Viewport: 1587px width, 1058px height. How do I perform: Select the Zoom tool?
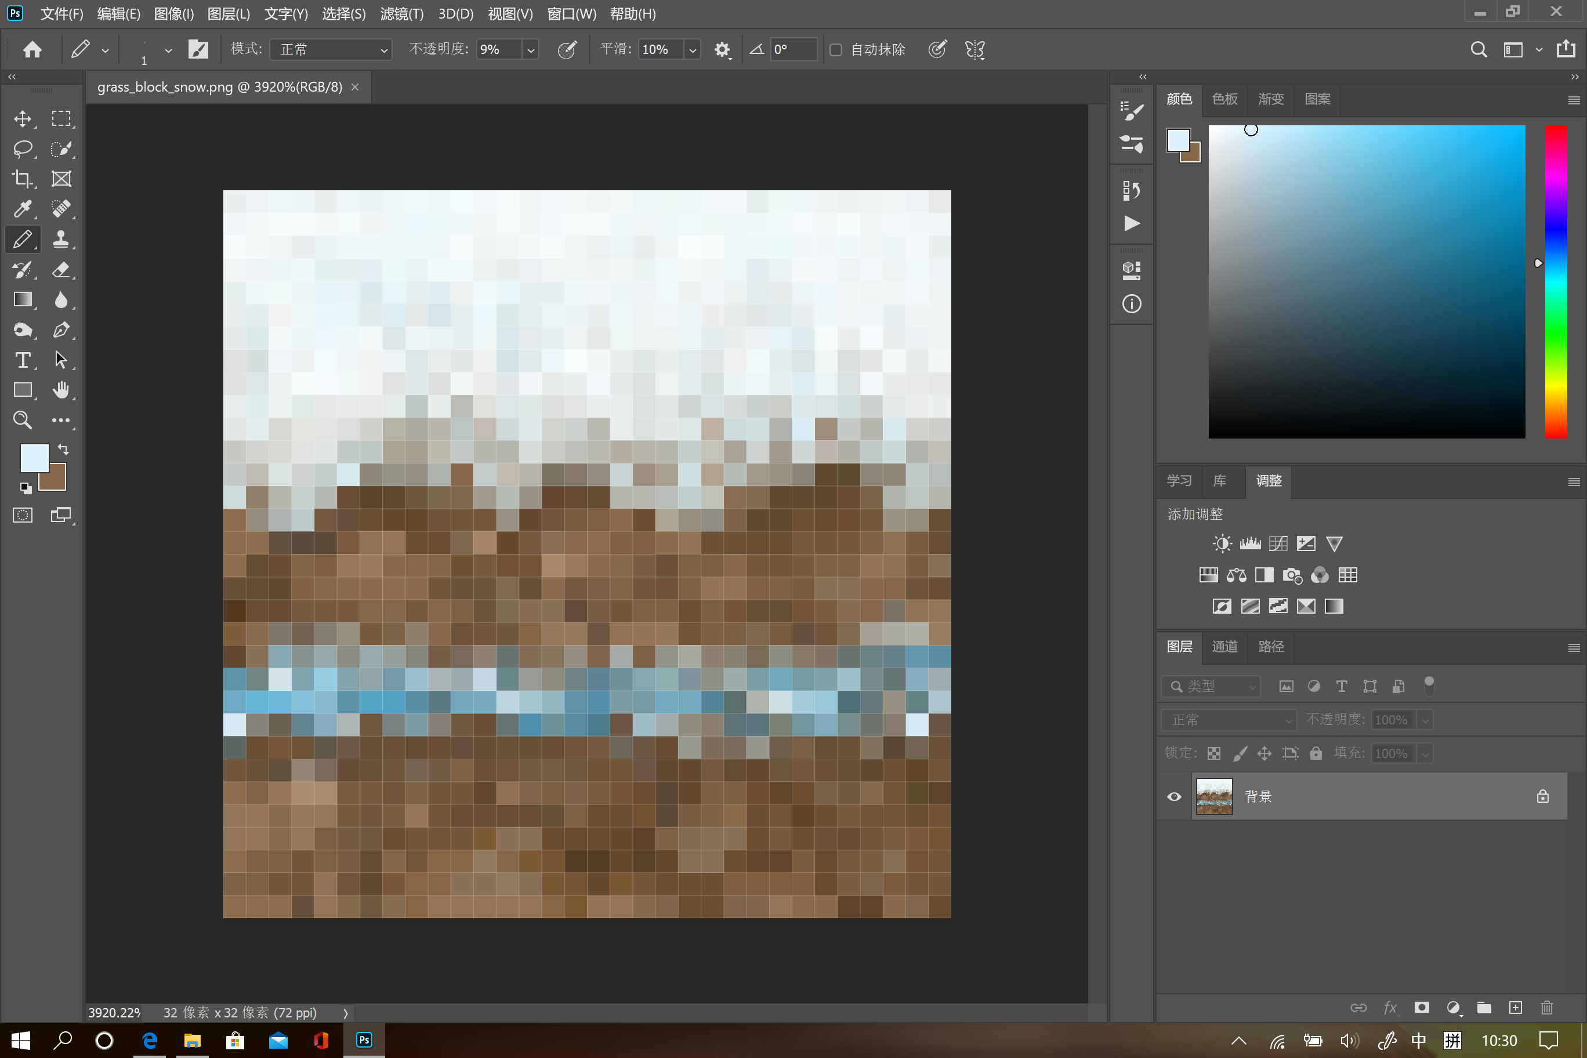pyautogui.click(x=22, y=421)
